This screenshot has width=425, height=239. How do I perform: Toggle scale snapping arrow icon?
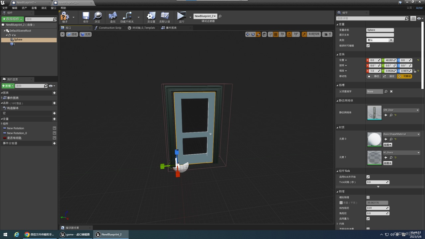point(304,34)
